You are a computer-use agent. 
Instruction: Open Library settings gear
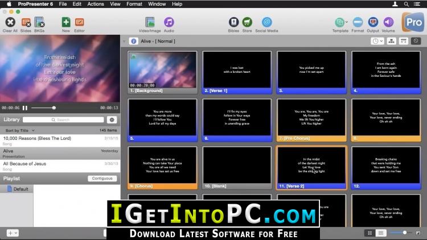point(112,120)
